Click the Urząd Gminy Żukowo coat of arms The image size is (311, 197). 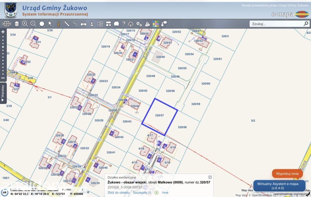tap(11, 10)
